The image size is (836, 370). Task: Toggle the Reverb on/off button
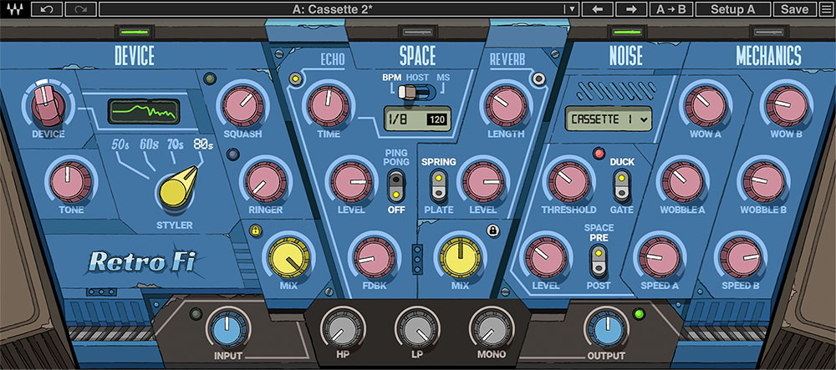pos(539,80)
